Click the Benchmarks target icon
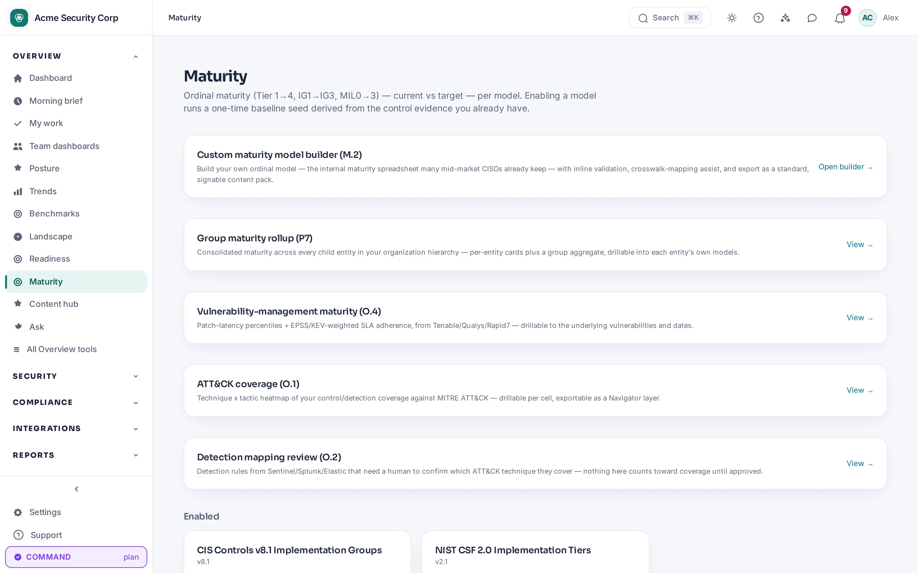 (x=18, y=214)
